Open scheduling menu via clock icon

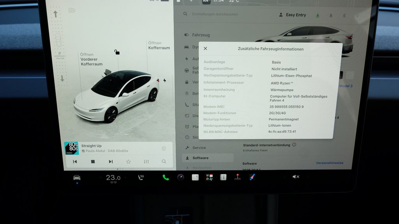[x=187, y=126]
